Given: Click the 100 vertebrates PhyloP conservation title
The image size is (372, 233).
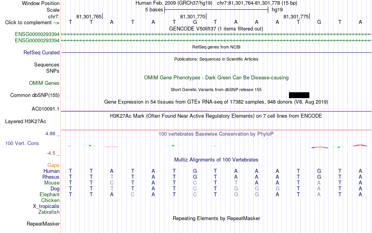Looking at the screenshot, I should click(x=216, y=134).
